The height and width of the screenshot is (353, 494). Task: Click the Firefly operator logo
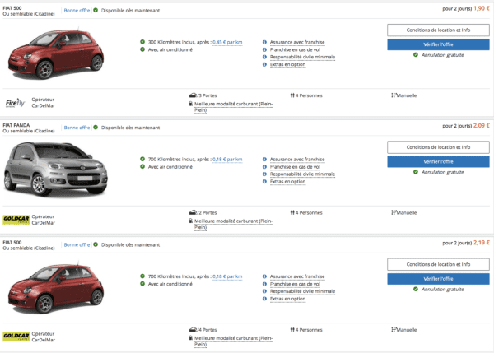click(15, 103)
